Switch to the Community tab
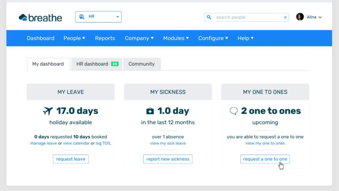339x191 pixels. pyautogui.click(x=142, y=64)
